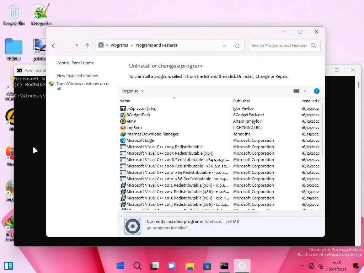Image resolution: width=364 pixels, height=273 pixels.
Task: Refresh the Programs and Features list
Action: coord(237,46)
